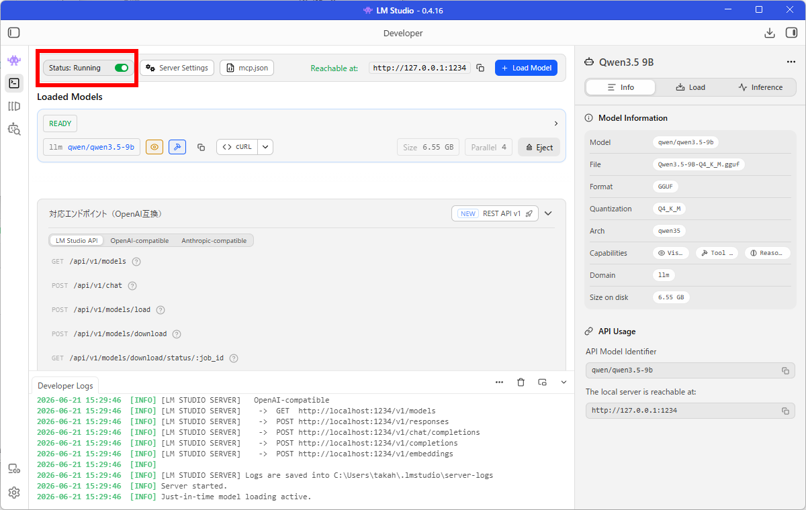Open the mcp.json editor
Image resolution: width=806 pixels, height=510 pixels.
coord(247,68)
